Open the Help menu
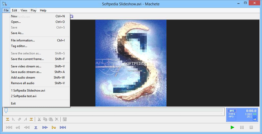This screenshot has height=134, width=262. pyautogui.click(x=43, y=10)
